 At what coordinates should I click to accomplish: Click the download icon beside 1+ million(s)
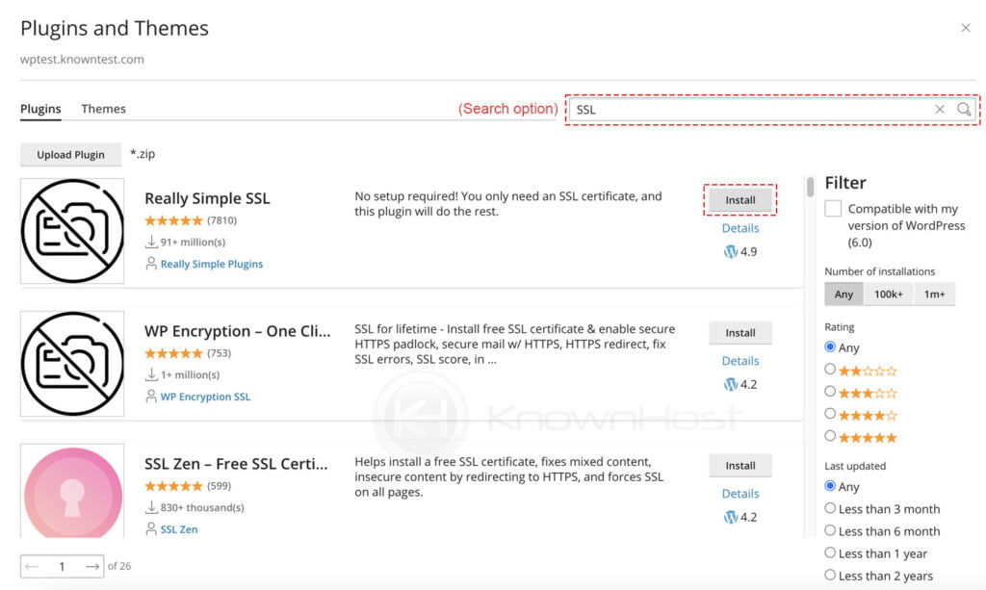pyautogui.click(x=151, y=374)
